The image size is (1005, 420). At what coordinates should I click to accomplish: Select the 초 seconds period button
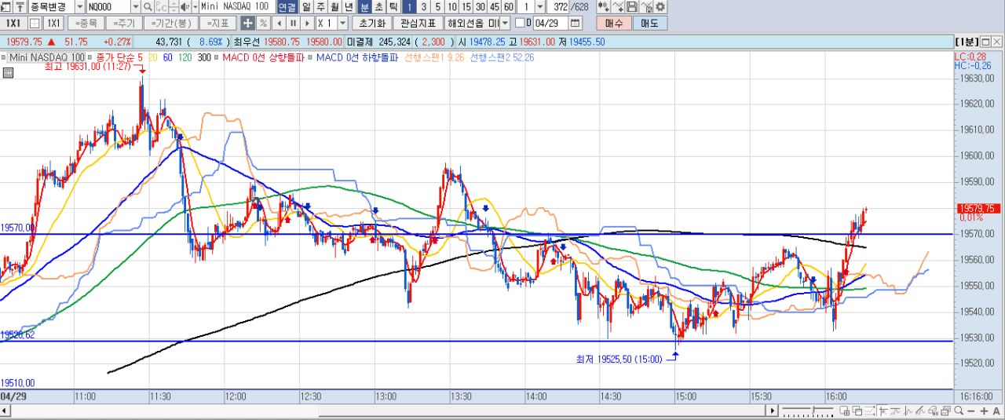point(379,7)
